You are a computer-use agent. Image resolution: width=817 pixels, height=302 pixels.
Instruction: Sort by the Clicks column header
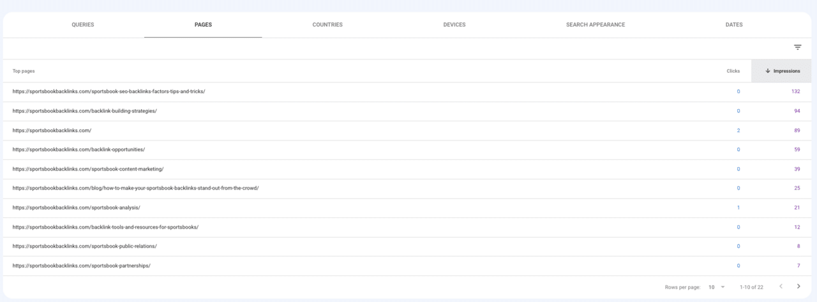click(733, 71)
